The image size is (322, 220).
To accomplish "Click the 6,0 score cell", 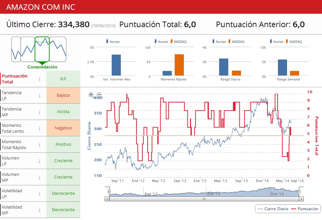I will point(63,78).
